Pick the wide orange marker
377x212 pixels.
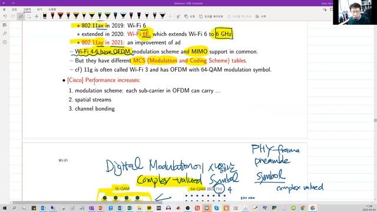(x=76, y=16)
